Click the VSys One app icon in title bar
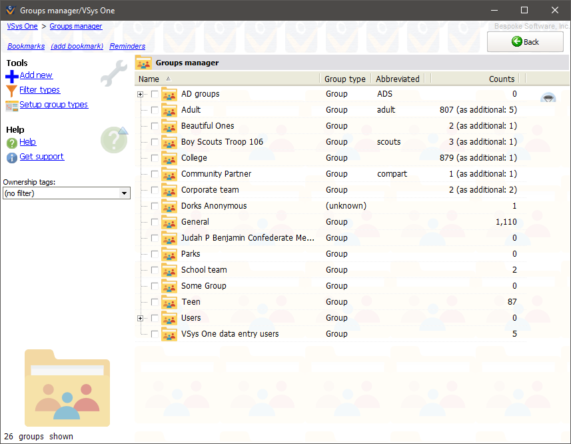This screenshot has height=444, width=571. point(9,10)
